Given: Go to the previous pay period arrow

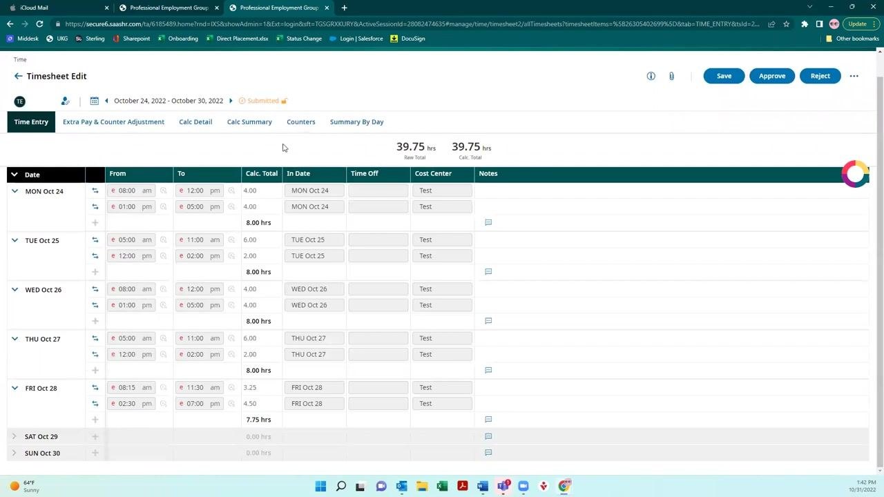Looking at the screenshot, I should (106, 101).
